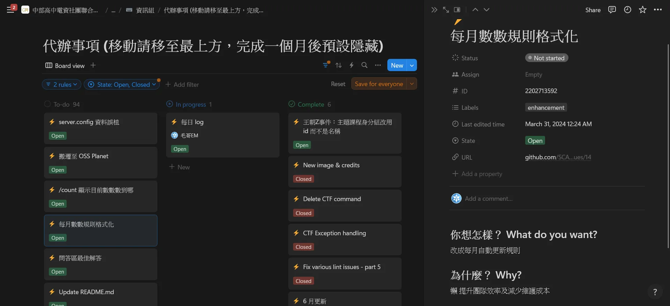The image size is (670, 306).
Task: Add a new card under In progress
Action: [x=179, y=167]
